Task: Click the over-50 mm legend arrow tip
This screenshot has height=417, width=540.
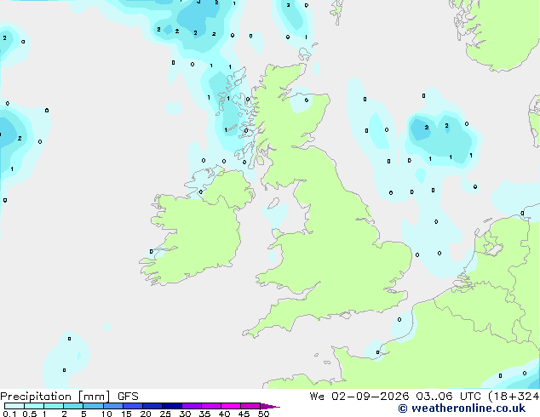Action: [x=270, y=406]
